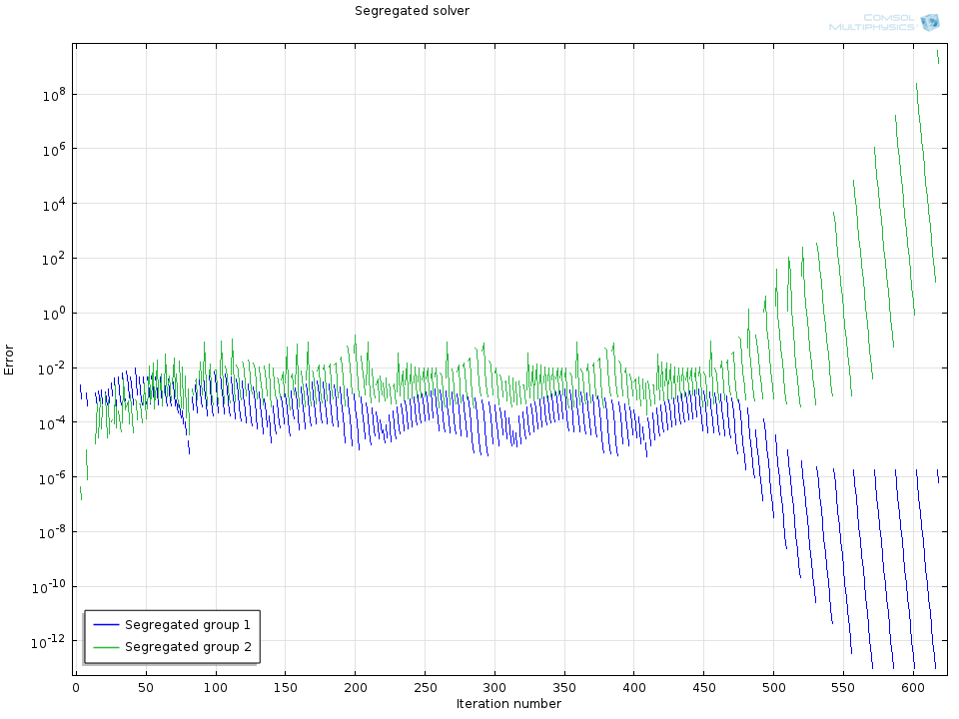Viewport: 959px width, 719px height.
Task: Select the Segregated group 1 legend label
Action: pyautogui.click(x=187, y=624)
